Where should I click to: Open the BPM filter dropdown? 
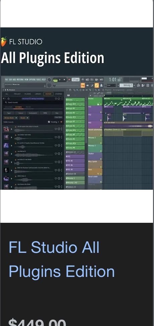coord(45,113)
